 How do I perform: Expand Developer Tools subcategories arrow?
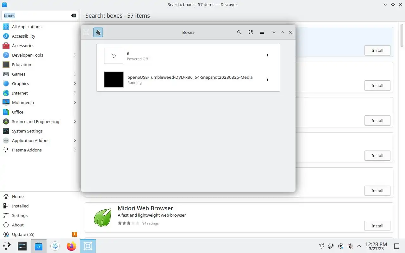click(75, 55)
